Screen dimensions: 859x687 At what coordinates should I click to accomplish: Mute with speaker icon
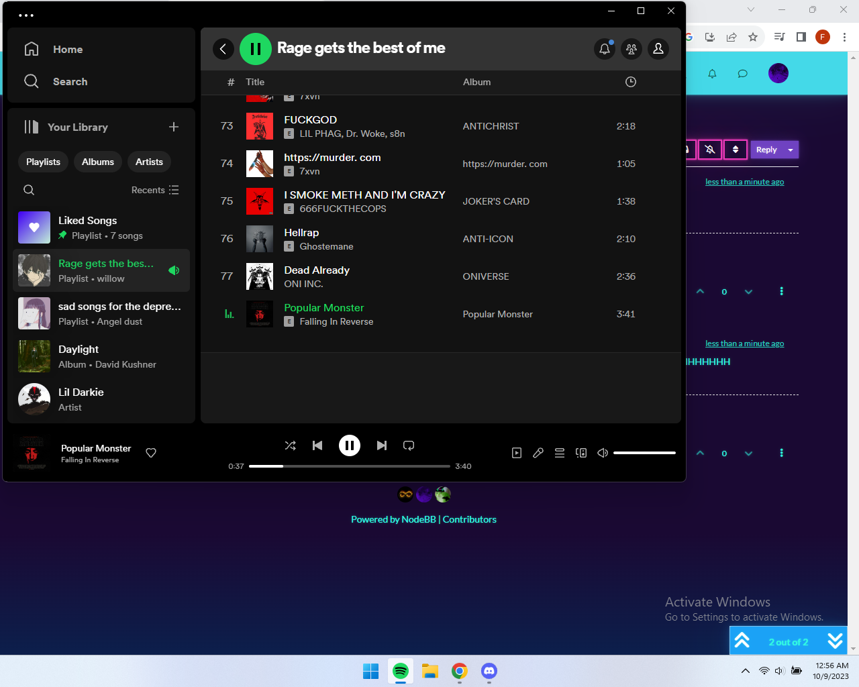603,453
